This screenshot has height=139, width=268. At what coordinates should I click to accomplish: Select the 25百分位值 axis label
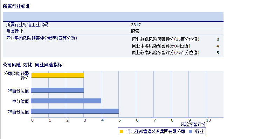[18, 91]
